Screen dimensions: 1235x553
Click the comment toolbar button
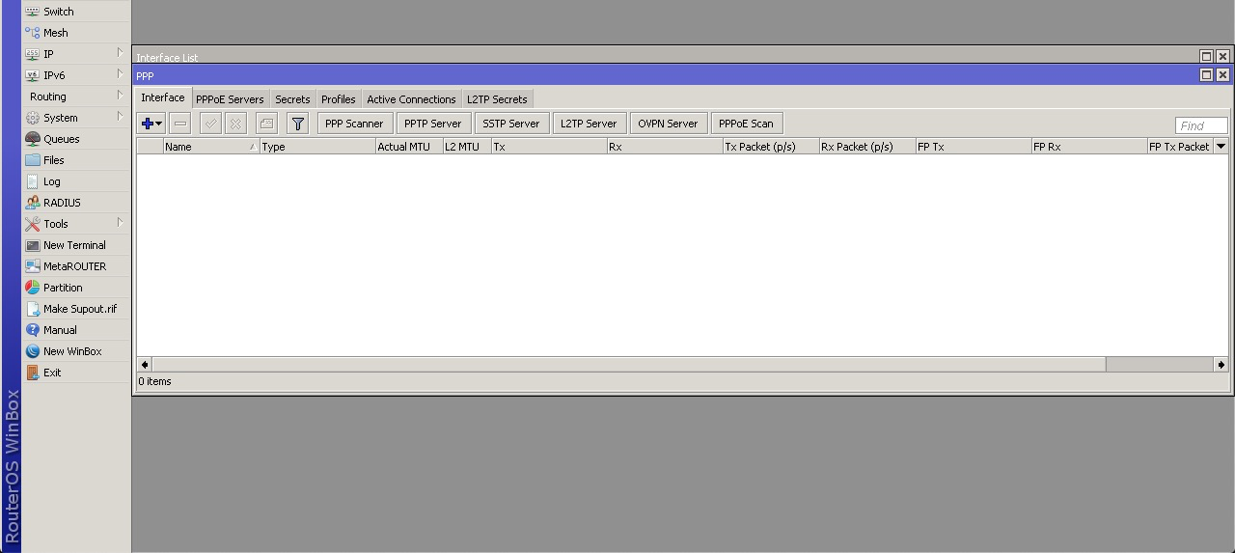pos(266,124)
